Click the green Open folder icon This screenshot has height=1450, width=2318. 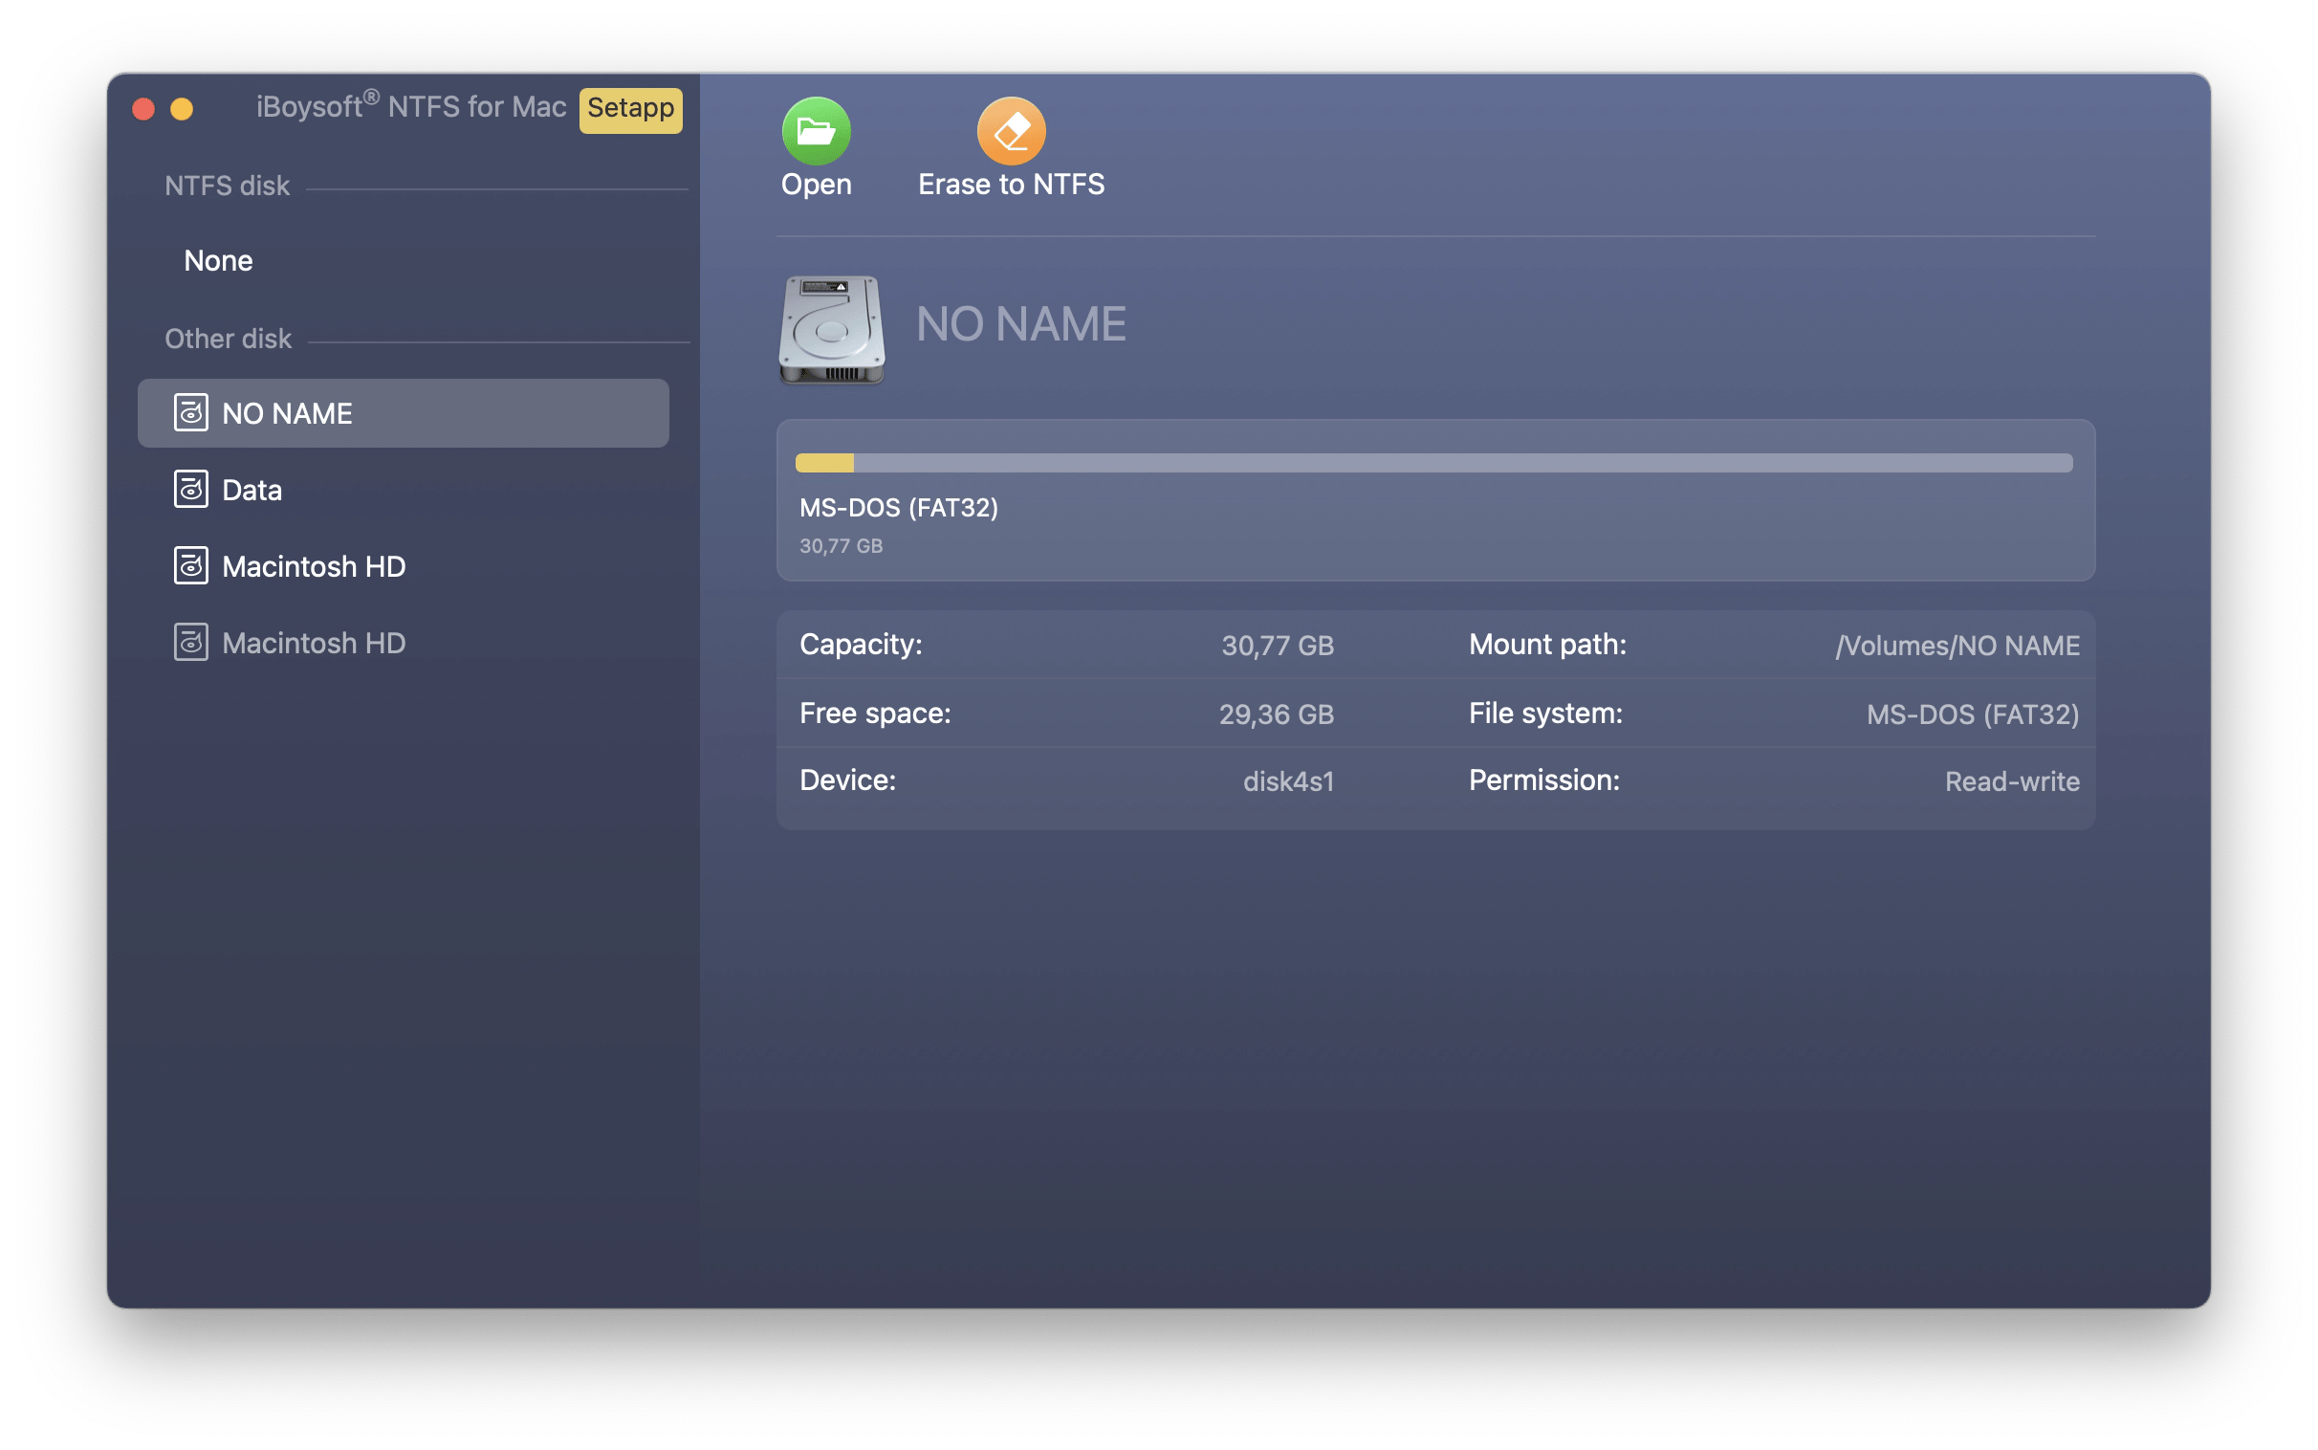816,130
